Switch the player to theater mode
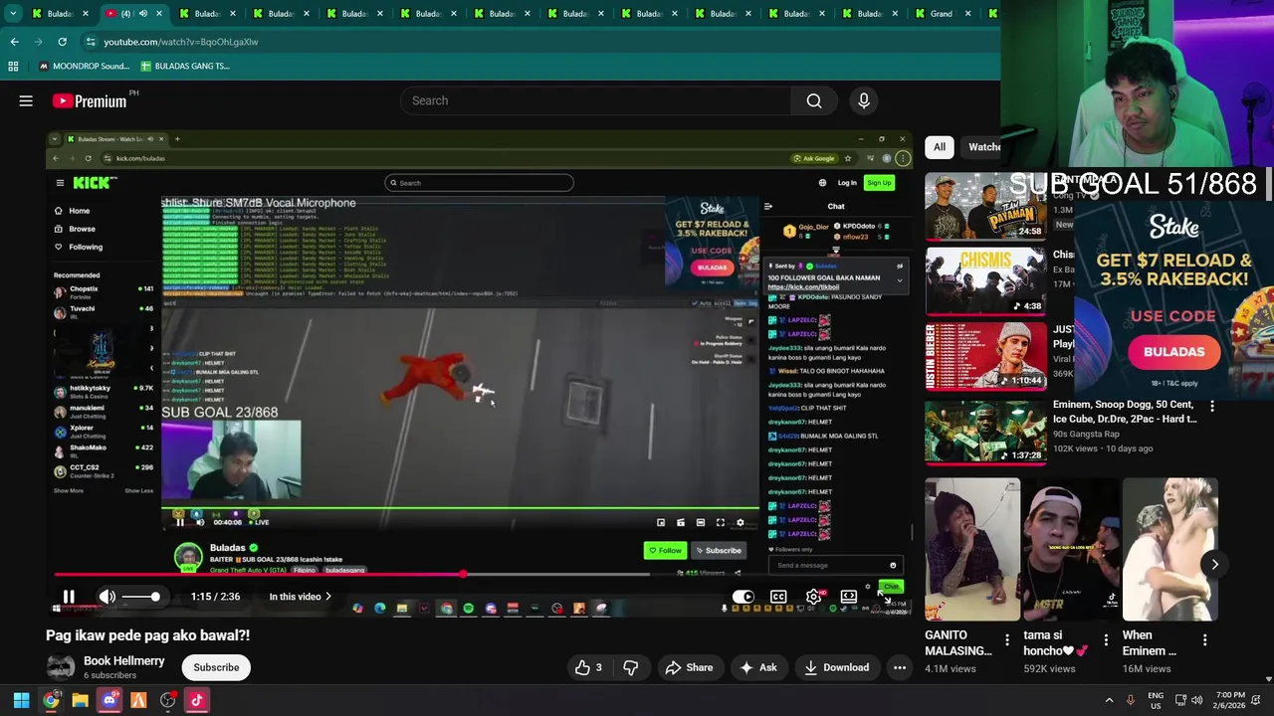This screenshot has width=1274, height=716. [x=848, y=597]
